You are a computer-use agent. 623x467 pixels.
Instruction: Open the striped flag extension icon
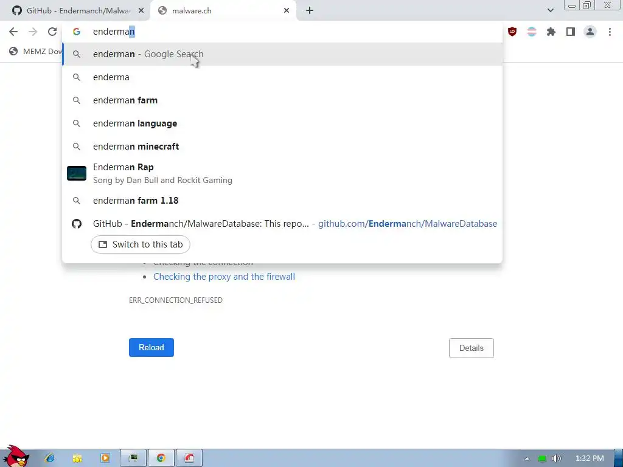pos(532,32)
